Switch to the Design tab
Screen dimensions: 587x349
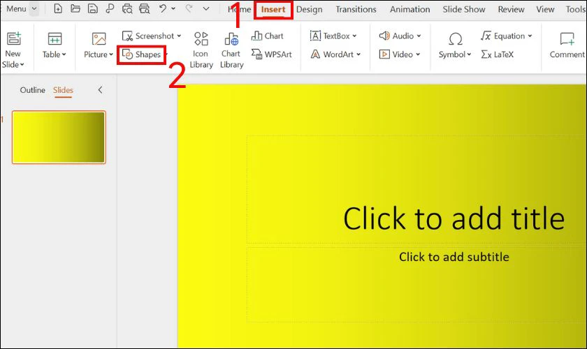pyautogui.click(x=309, y=9)
